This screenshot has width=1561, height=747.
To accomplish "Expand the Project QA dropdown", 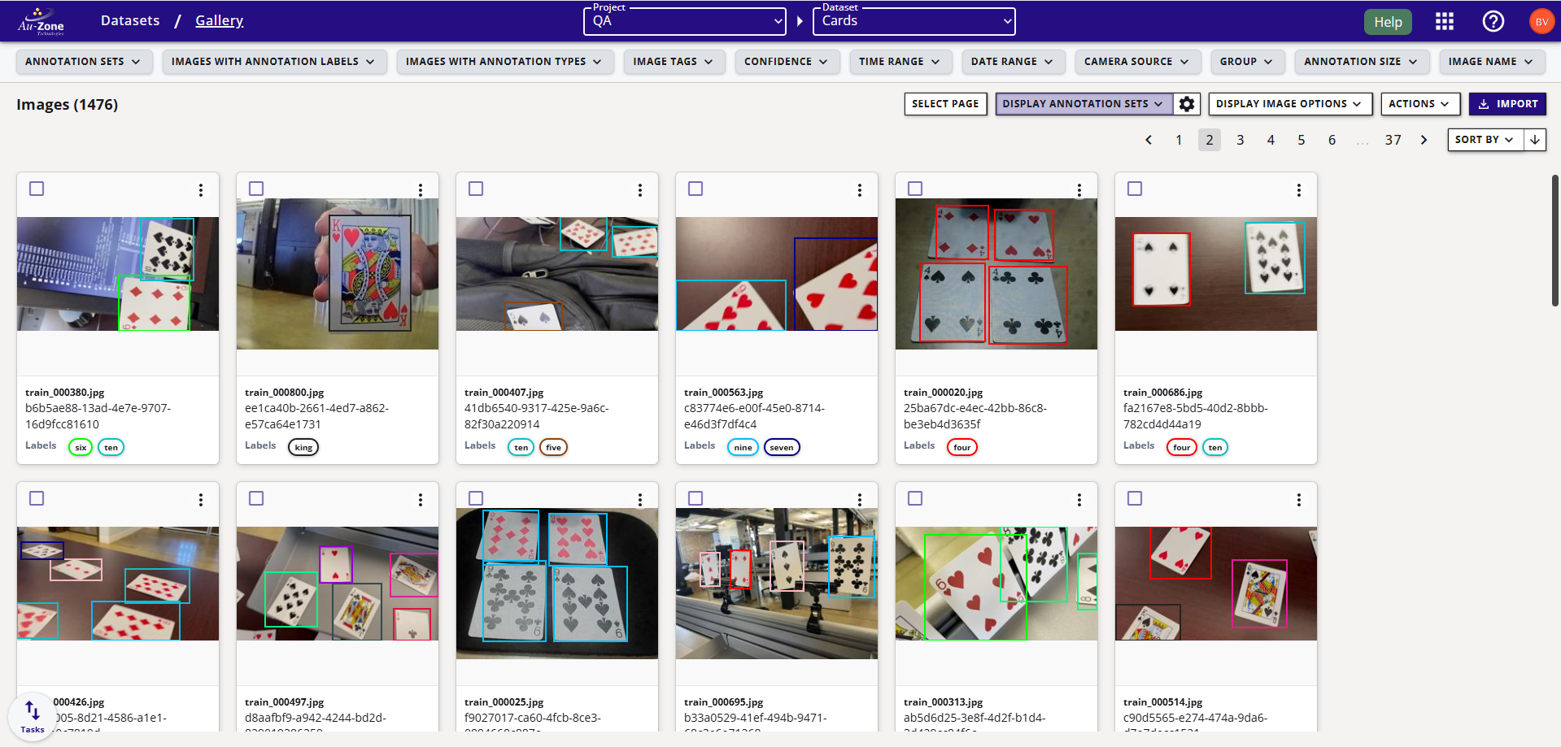I will click(x=685, y=22).
